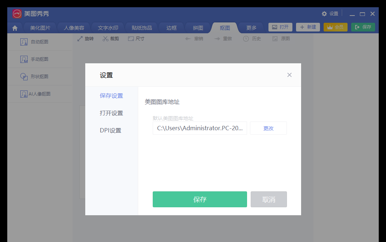The image size is (386, 242).
Task: Click the library path input field
Action: [x=200, y=128]
